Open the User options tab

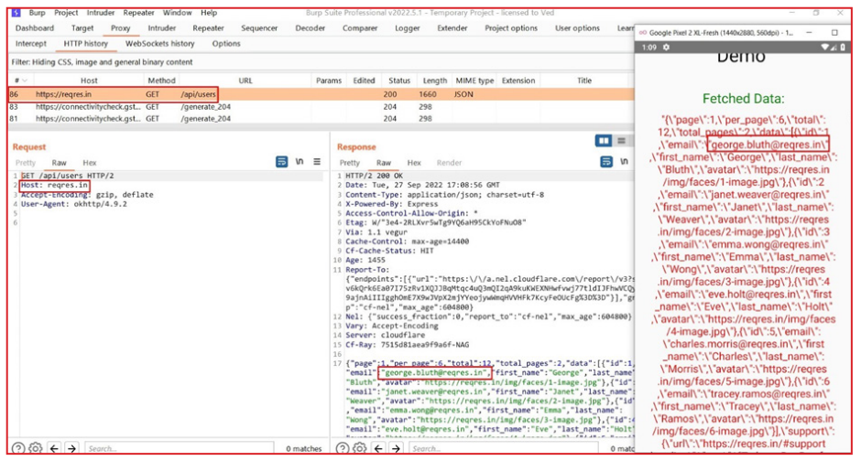[x=577, y=28]
